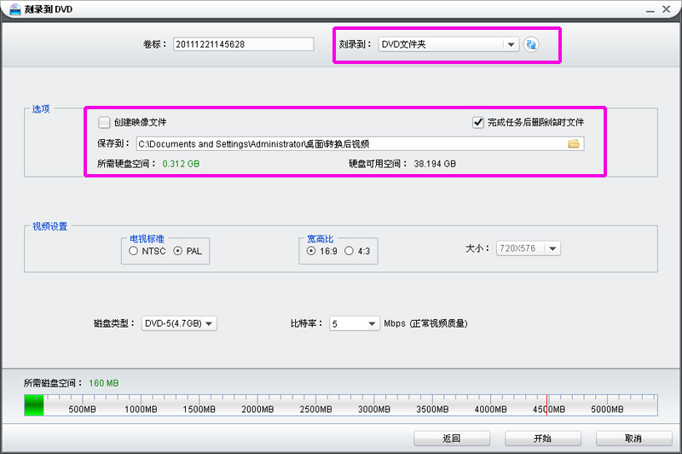Click the 2500MB scale label
Image resolution: width=682 pixels, height=454 pixels.
click(315, 409)
